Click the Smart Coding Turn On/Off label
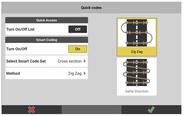Image resolution: width=185 pixels, height=116 pixels. (x=17, y=49)
